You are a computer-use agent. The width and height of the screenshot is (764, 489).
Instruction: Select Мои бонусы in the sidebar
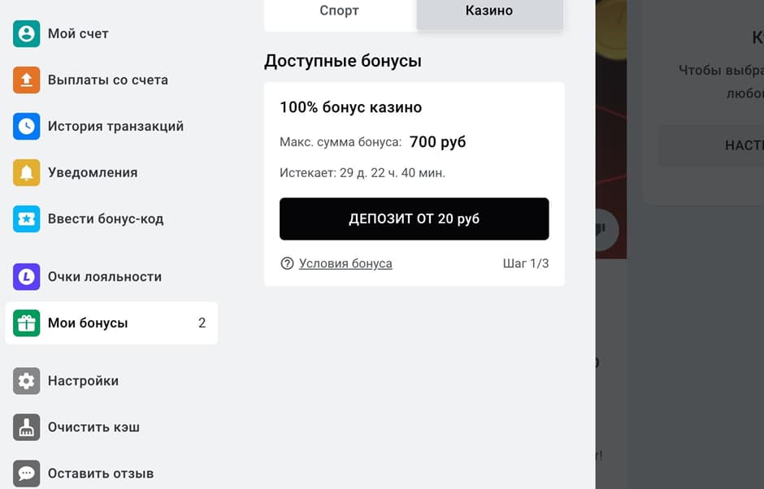[x=89, y=322]
